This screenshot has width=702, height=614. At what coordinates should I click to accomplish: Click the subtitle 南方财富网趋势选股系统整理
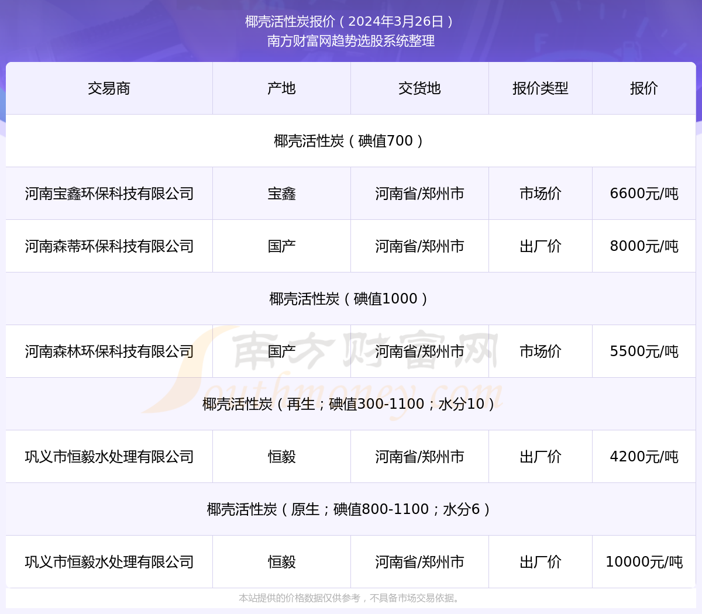click(x=351, y=41)
